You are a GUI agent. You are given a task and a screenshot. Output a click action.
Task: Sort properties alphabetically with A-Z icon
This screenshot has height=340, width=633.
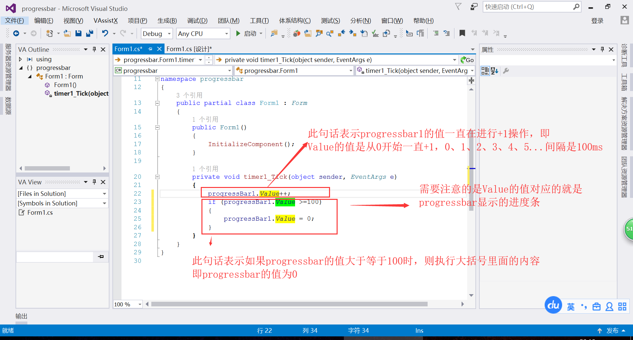click(495, 71)
